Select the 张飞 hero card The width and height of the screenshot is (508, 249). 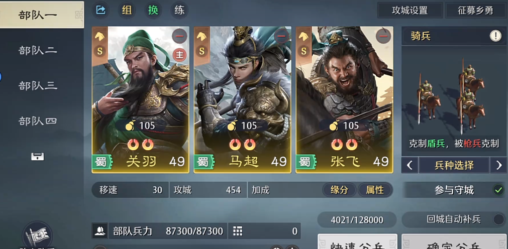tap(344, 100)
